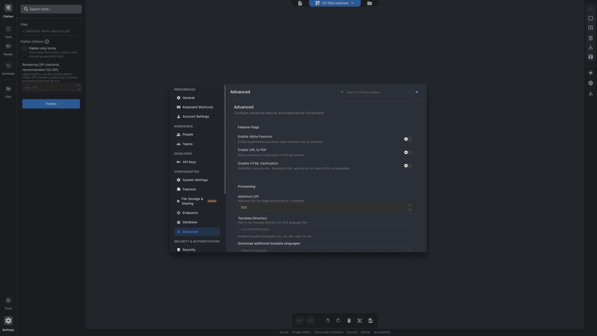This screenshot has height=336, width=597.
Task: Close the settings dialog with the X
Action: click(x=417, y=92)
